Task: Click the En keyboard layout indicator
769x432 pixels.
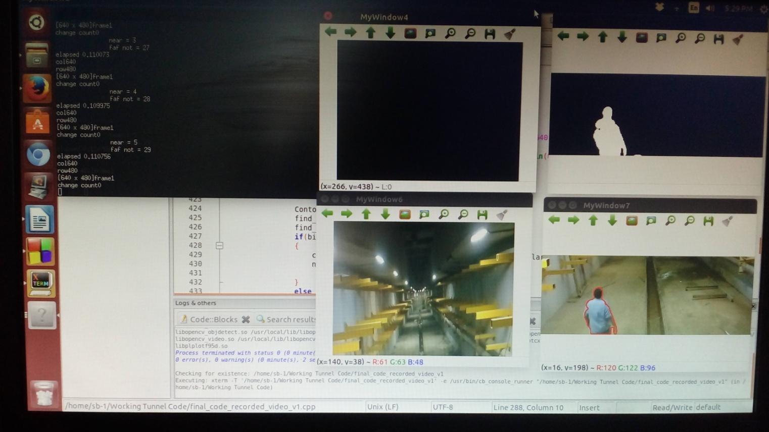Action: coord(694,8)
